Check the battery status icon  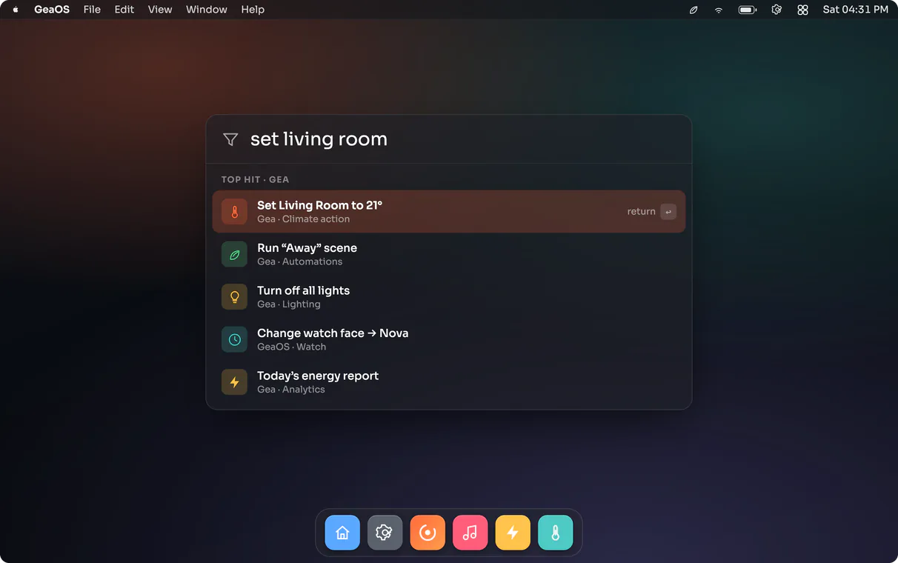747,10
